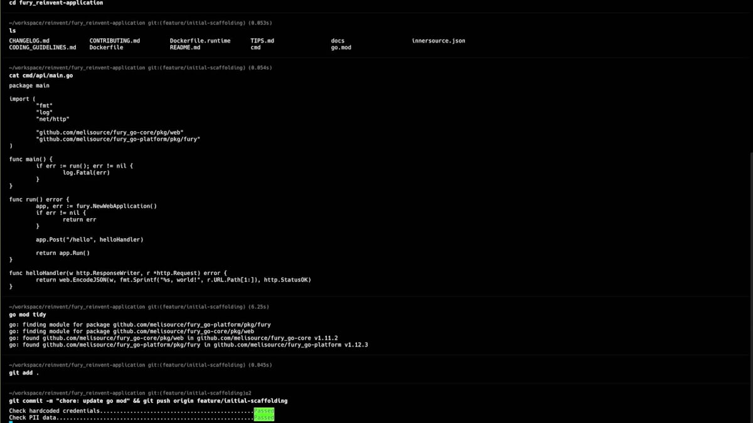Click the fury_go-platform/pkg/fury import line

tap(118, 139)
